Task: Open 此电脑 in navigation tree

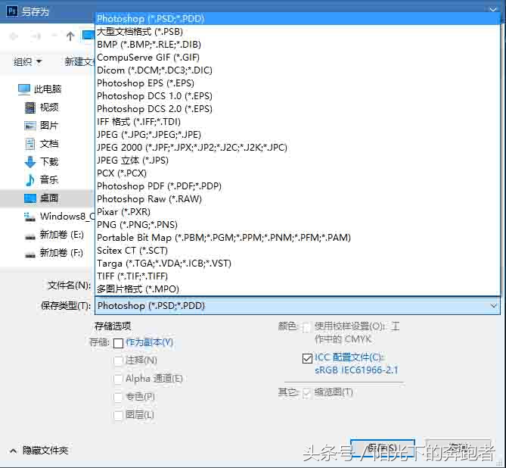Action: point(48,89)
